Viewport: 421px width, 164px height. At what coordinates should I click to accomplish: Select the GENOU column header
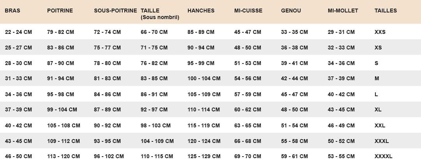coord(291,11)
